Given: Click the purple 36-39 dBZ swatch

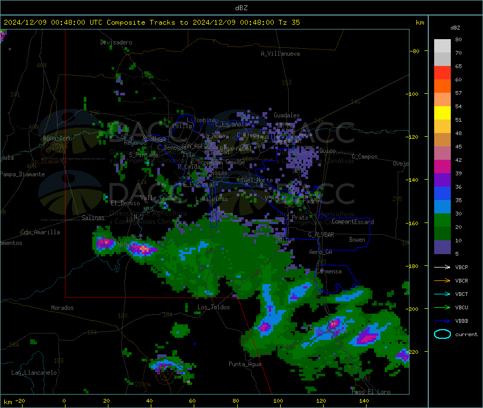Looking at the screenshot, I should tap(442, 180).
